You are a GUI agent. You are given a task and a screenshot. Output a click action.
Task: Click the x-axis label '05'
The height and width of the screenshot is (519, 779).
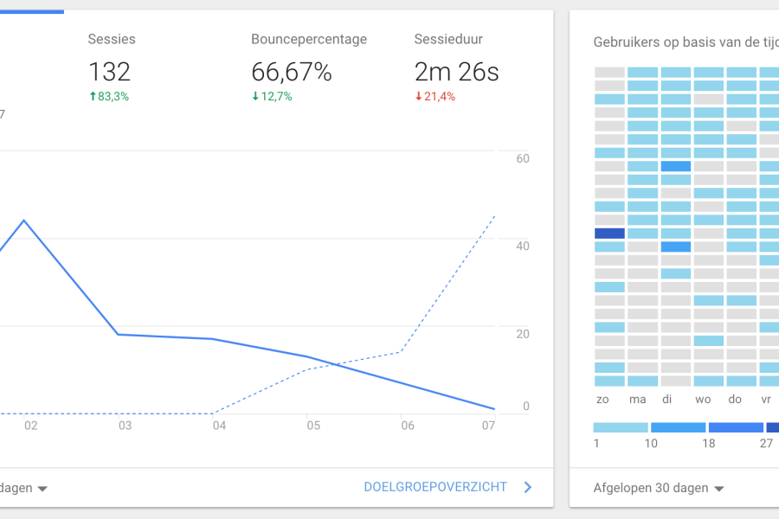(x=313, y=426)
